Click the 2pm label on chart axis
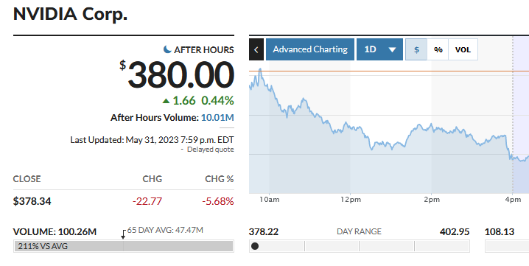 click(x=432, y=200)
